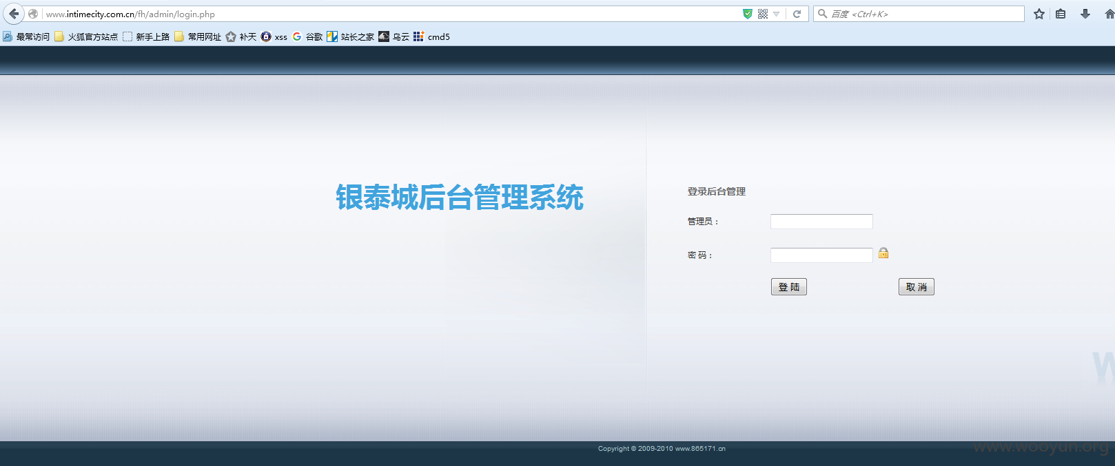This screenshot has width=1115, height=466.
Task: Open the 火狐官方站点 bookmark folder
Action: click(x=86, y=36)
